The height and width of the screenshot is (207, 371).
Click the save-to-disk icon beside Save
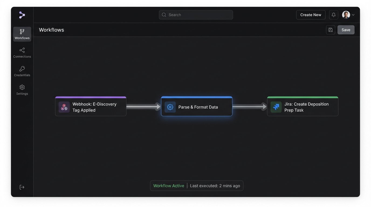(331, 30)
